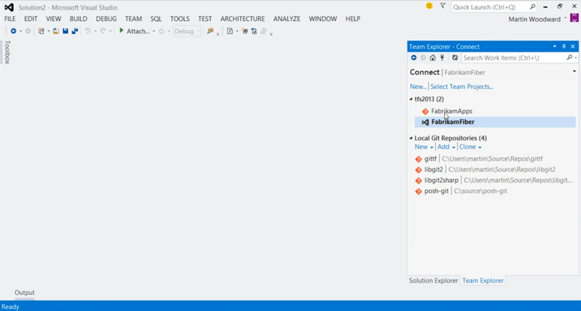Click the Open File folder icon

point(56,31)
